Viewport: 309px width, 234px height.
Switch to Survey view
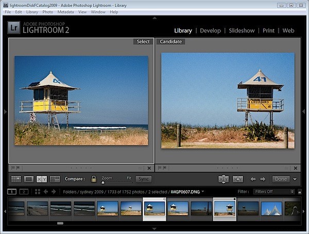pyautogui.click(x=55, y=179)
